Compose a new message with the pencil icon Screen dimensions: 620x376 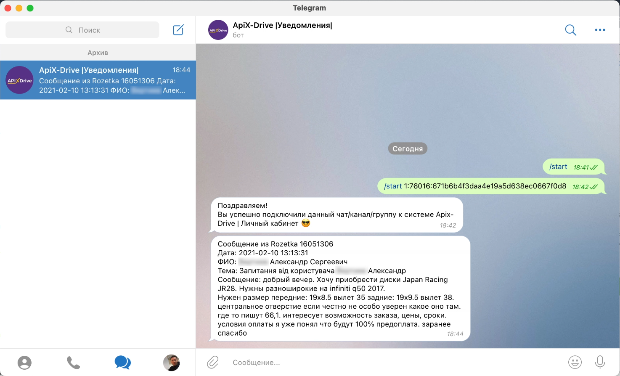point(178,30)
